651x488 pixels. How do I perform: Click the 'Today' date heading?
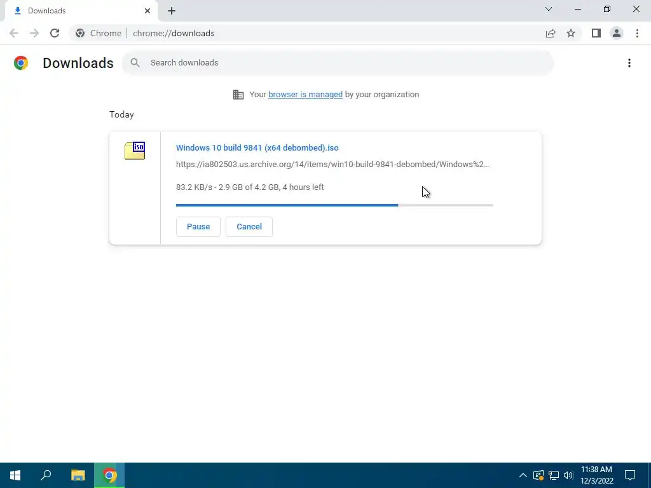pos(121,114)
